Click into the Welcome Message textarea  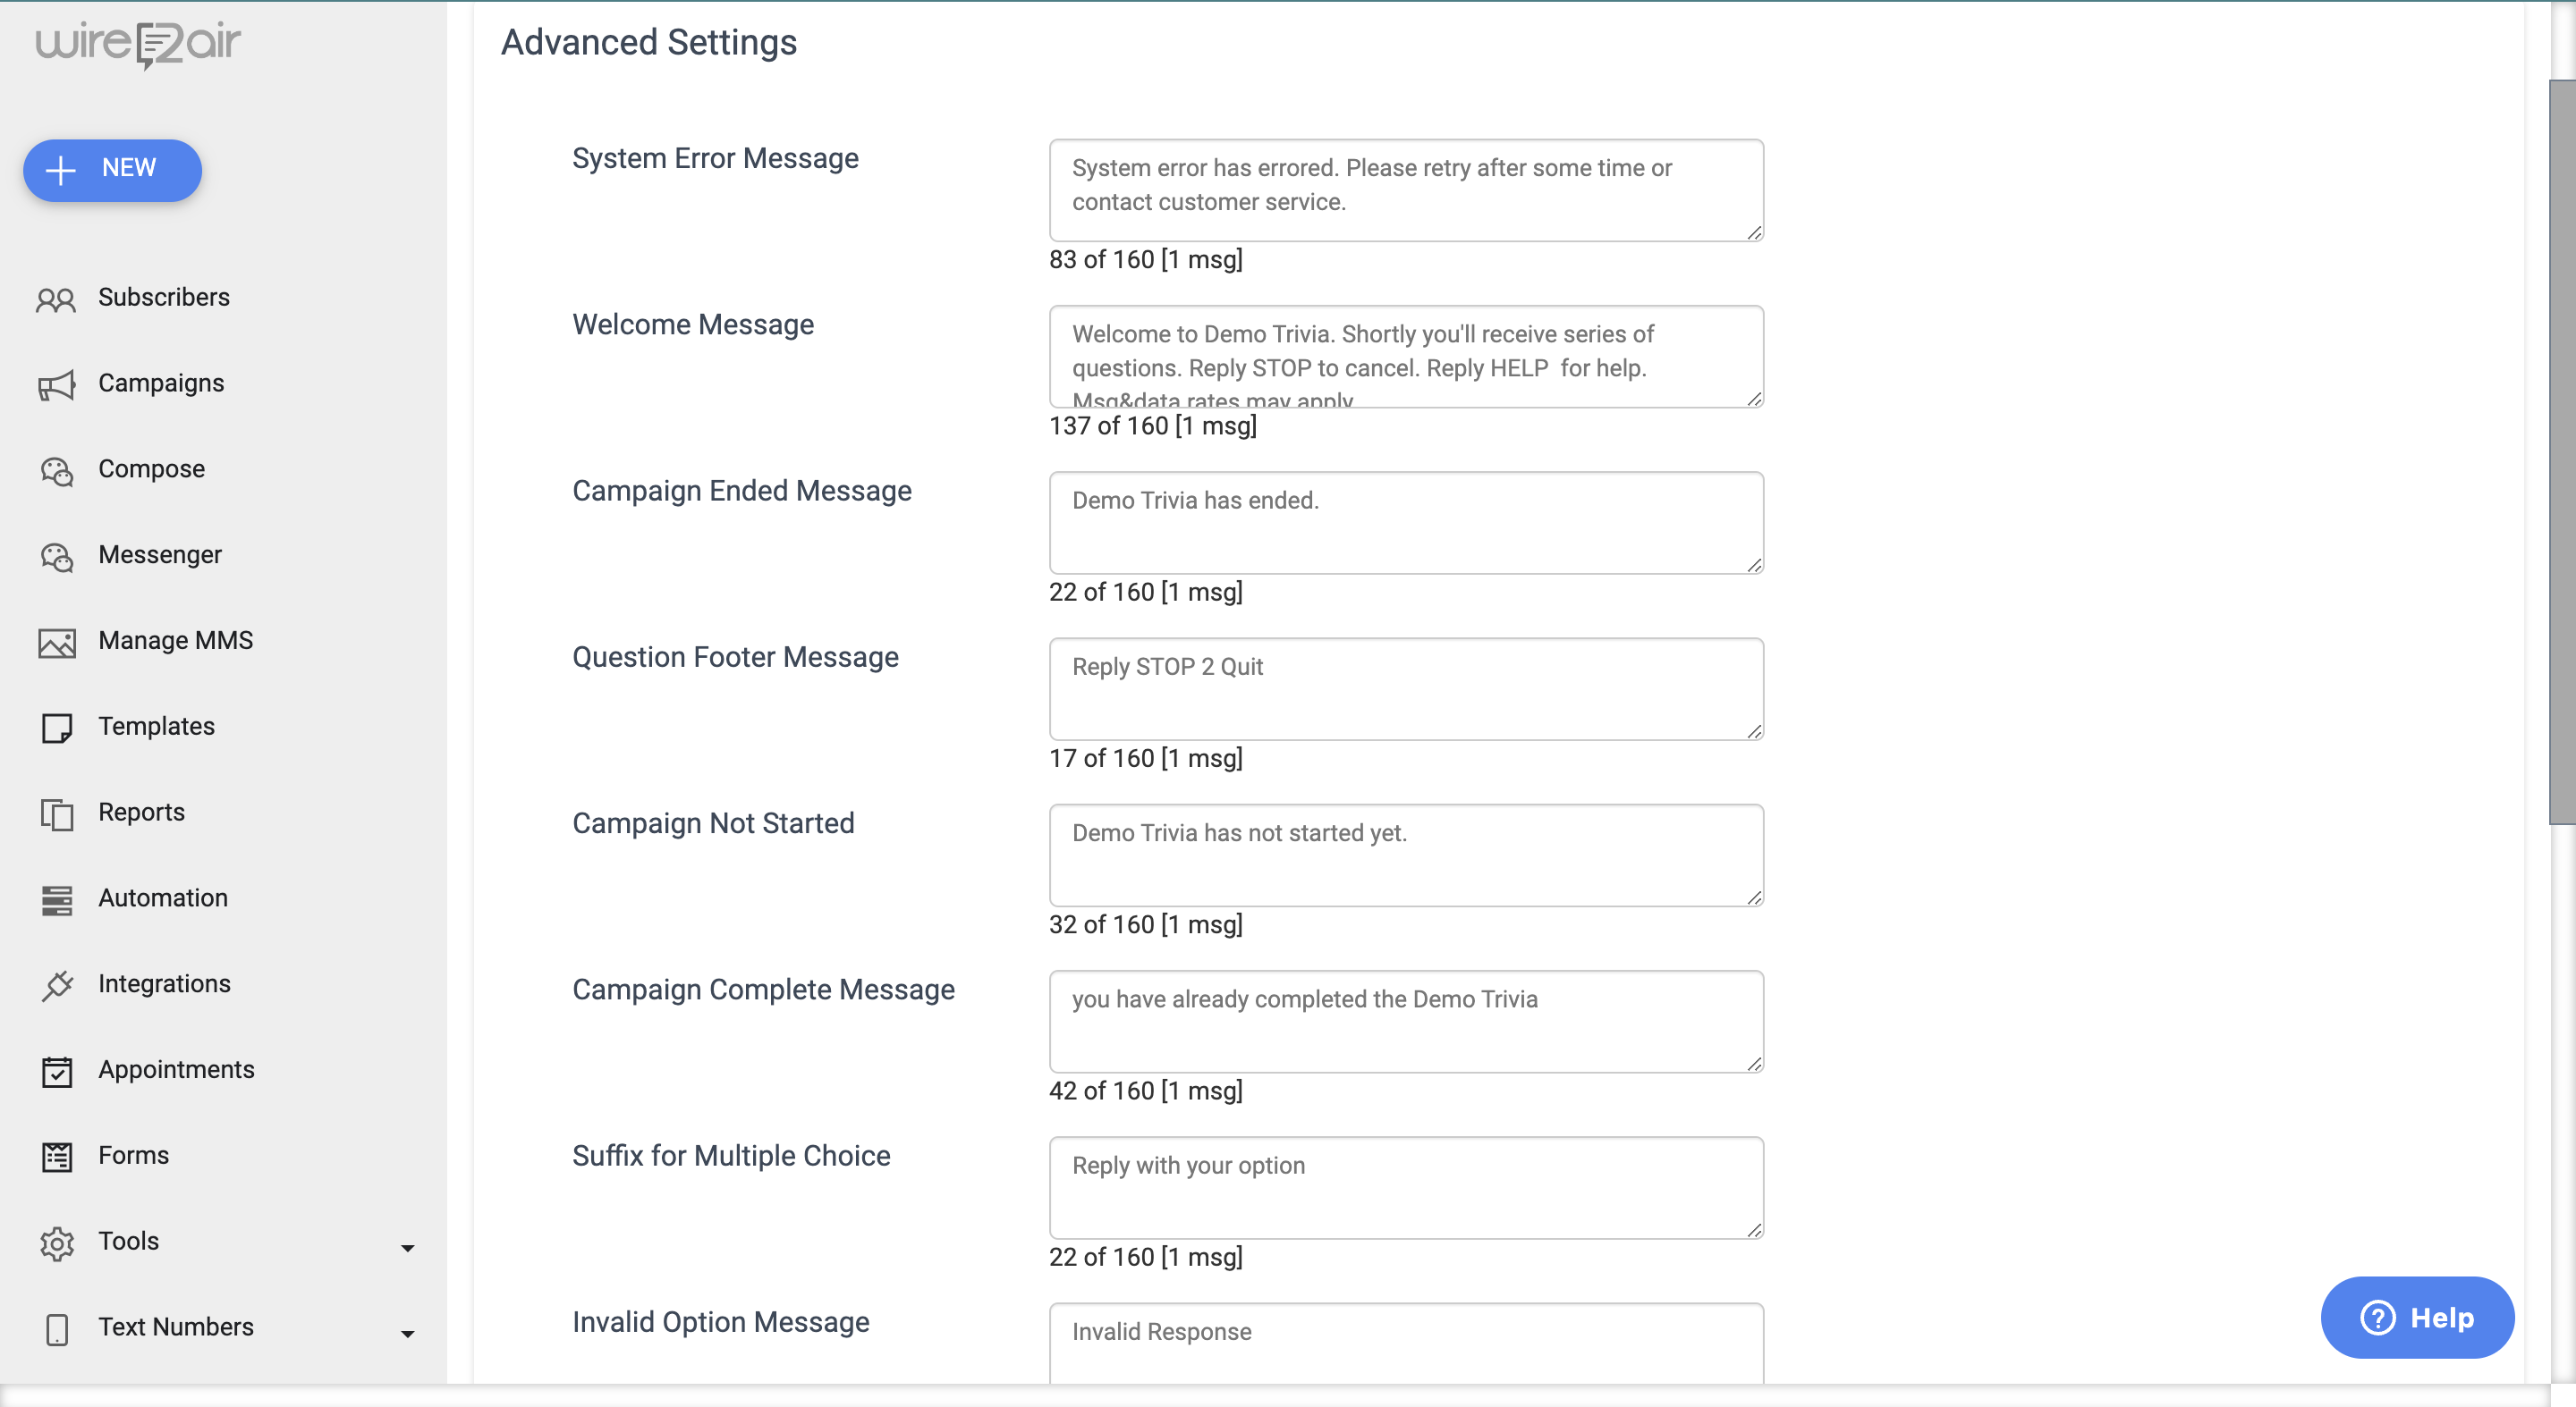tap(1405, 356)
